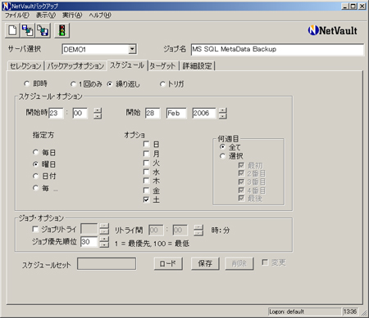Select the 即時 radio button
Viewport: 369px width, 318px height.
tap(26, 83)
